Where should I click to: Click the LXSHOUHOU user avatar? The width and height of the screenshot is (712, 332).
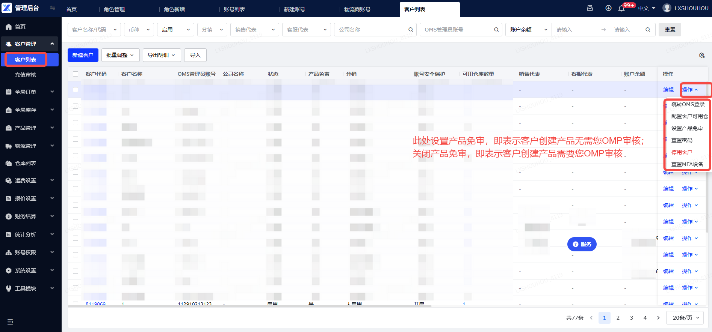tap(667, 8)
